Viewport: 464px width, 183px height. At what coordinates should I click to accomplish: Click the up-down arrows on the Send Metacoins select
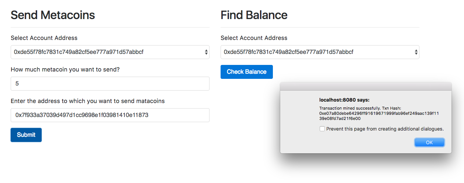tap(206, 52)
